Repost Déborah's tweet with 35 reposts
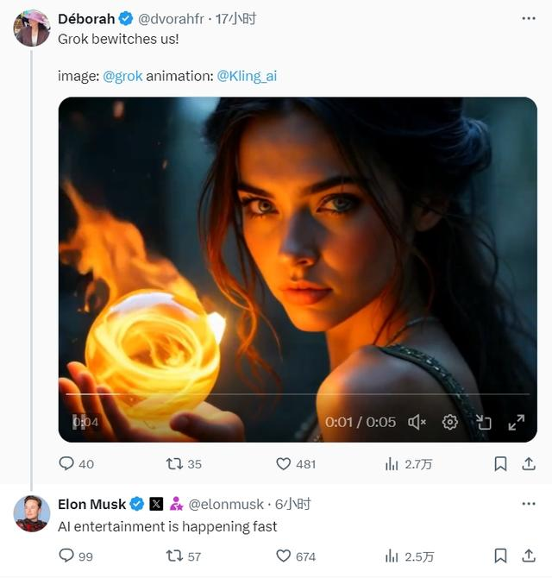 point(174,464)
